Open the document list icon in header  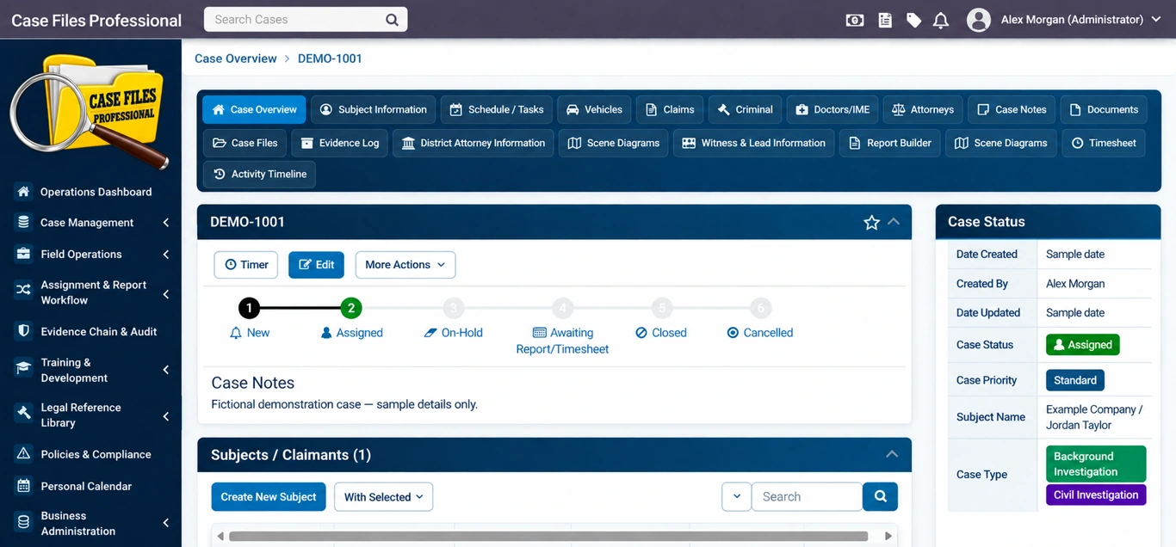click(x=885, y=20)
